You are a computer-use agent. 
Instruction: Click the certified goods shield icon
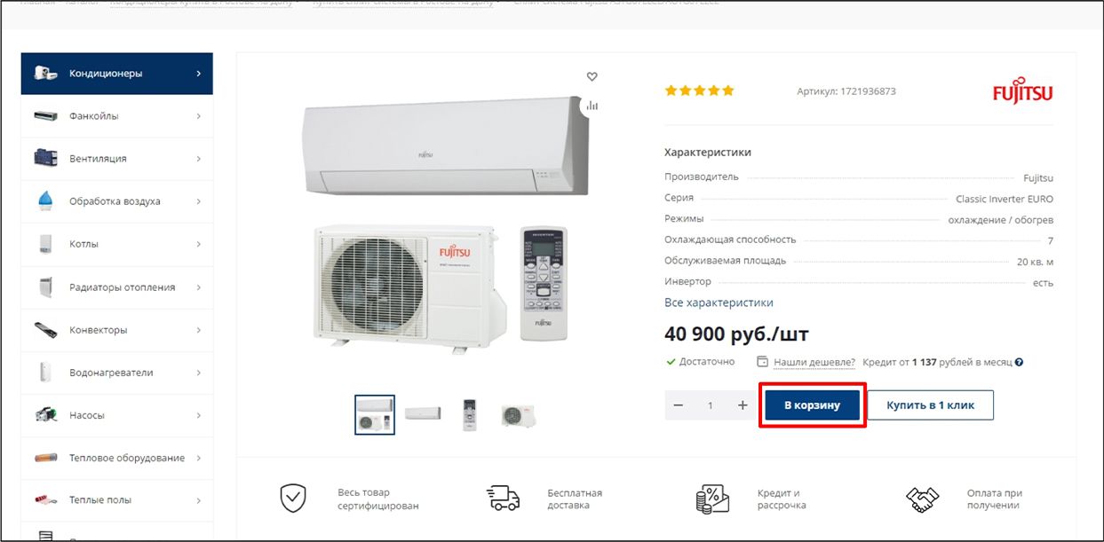click(293, 499)
